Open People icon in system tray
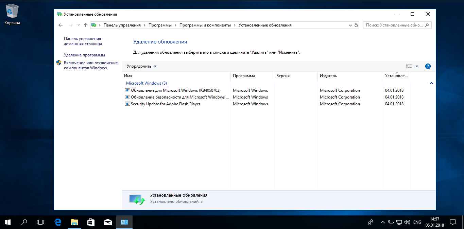The image size is (464, 229). pyautogui.click(x=371, y=222)
